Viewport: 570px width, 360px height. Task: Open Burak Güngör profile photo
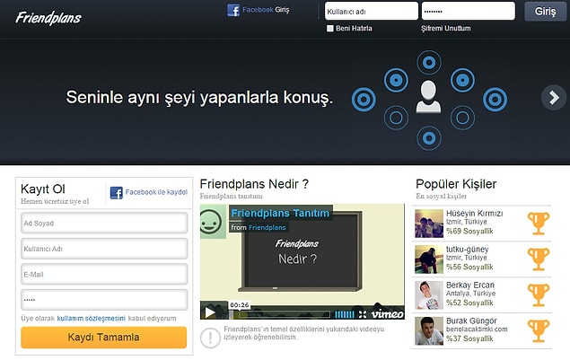coord(429,331)
